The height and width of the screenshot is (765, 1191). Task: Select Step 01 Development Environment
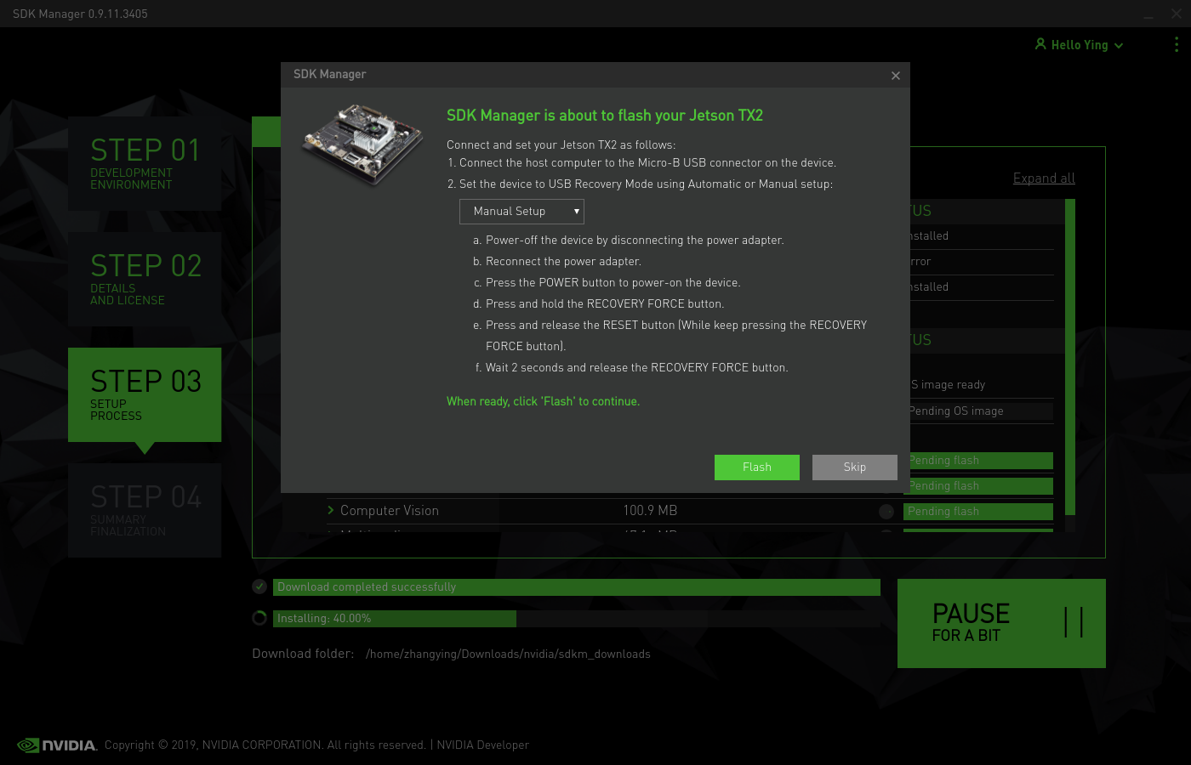point(145,163)
